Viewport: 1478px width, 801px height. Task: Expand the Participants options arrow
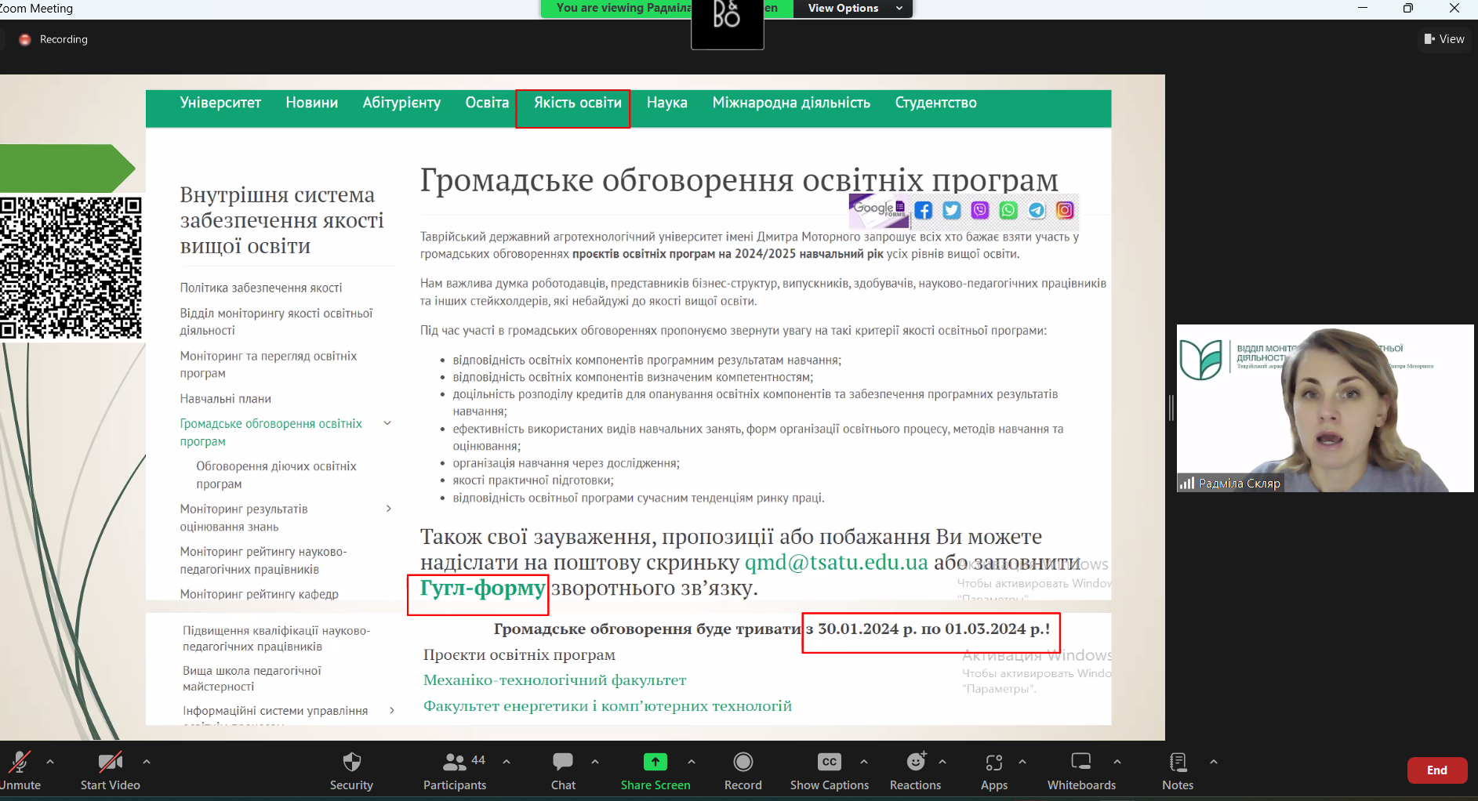tap(507, 762)
